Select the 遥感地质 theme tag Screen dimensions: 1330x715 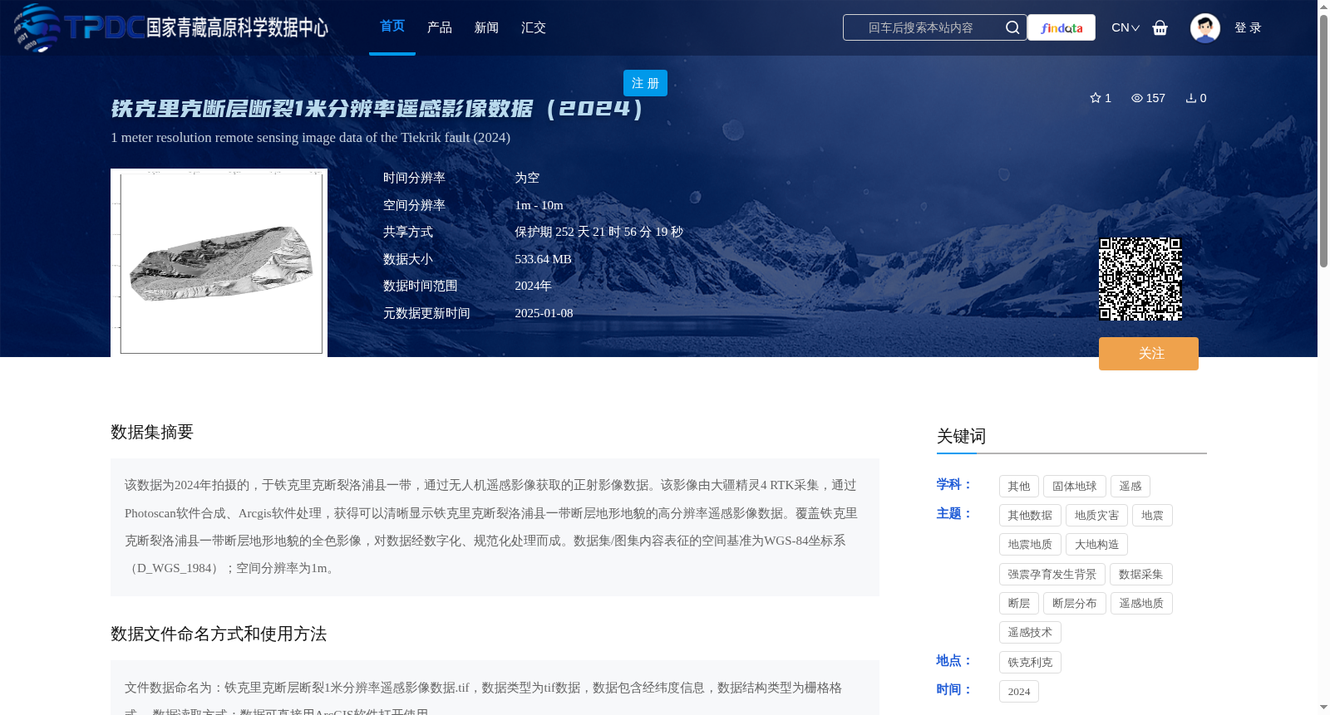(1141, 604)
